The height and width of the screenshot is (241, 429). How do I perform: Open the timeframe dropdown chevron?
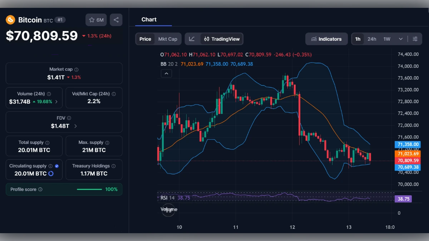point(401,39)
